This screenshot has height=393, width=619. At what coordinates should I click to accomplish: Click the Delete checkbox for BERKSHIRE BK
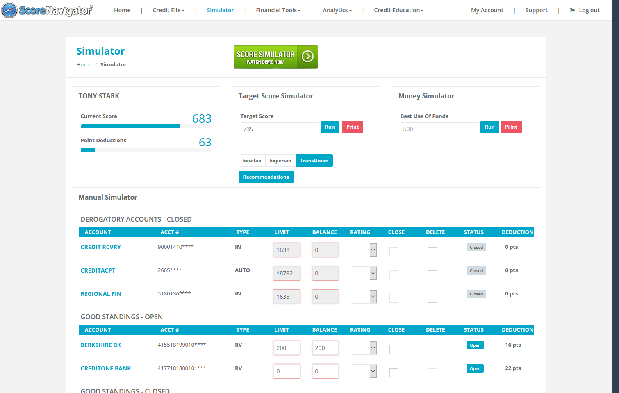[432, 350]
